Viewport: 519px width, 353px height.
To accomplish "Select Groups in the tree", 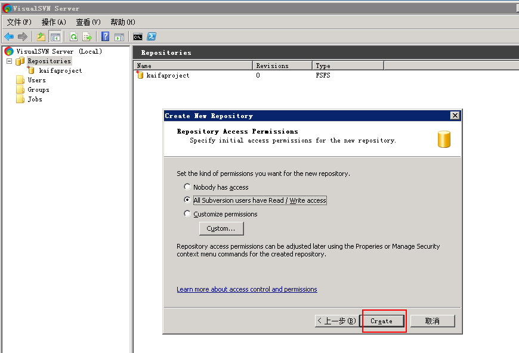I will [38, 89].
